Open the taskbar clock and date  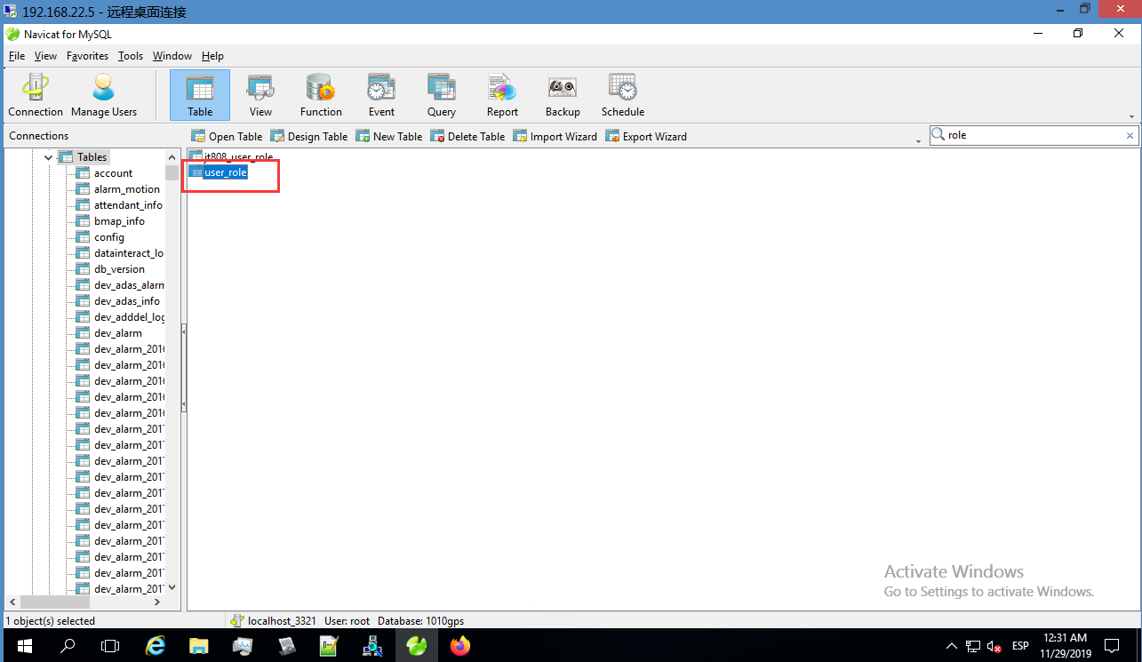point(1066,646)
